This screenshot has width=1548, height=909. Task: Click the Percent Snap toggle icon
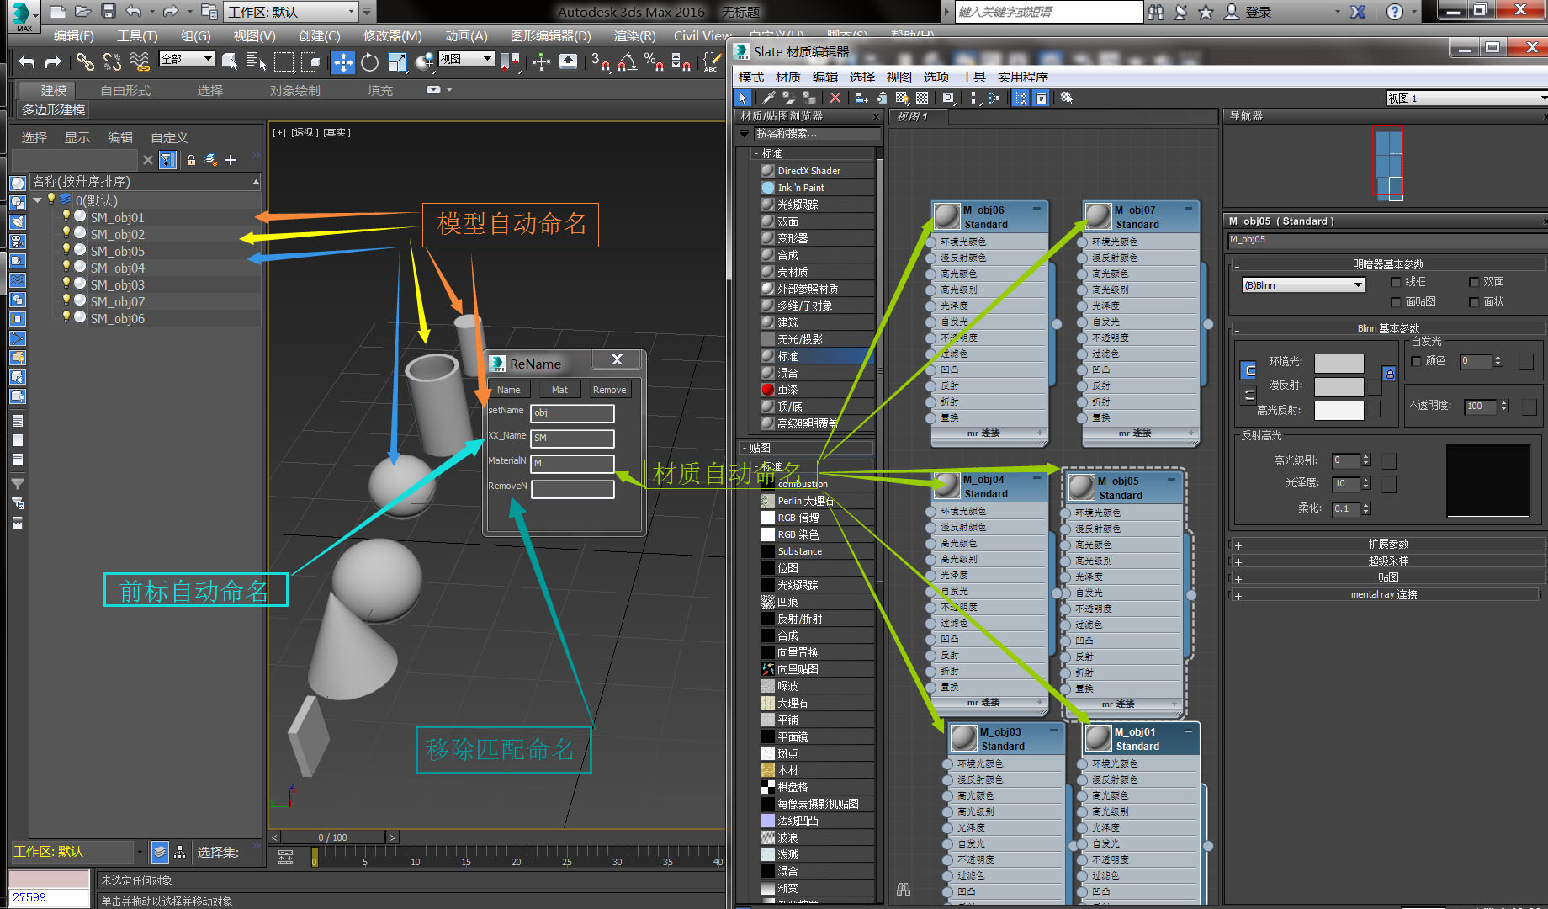pyautogui.click(x=654, y=61)
